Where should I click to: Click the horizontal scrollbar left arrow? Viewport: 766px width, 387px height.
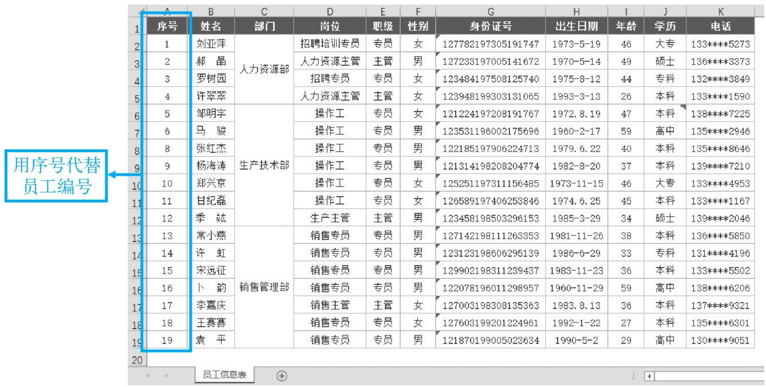[x=649, y=376]
